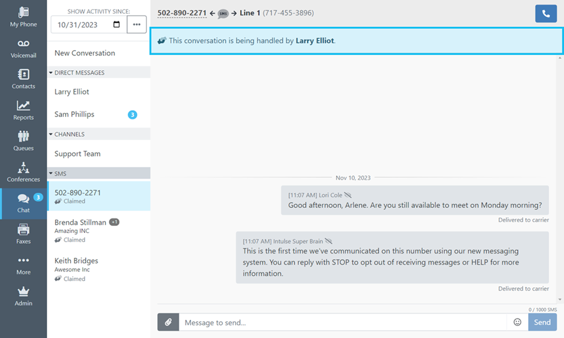
Task: Click the 0 / 1000 SMS counter
Action: pos(543,310)
